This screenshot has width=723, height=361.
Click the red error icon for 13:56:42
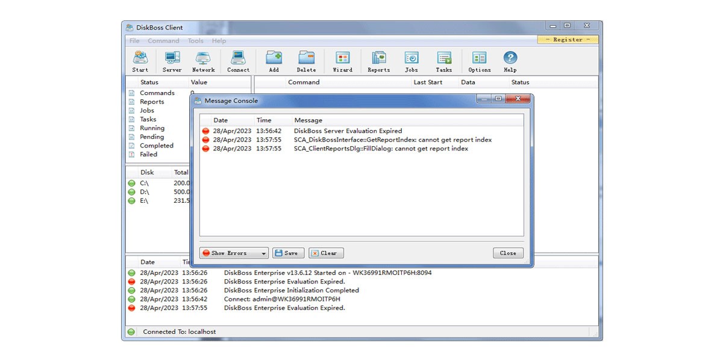click(x=205, y=131)
